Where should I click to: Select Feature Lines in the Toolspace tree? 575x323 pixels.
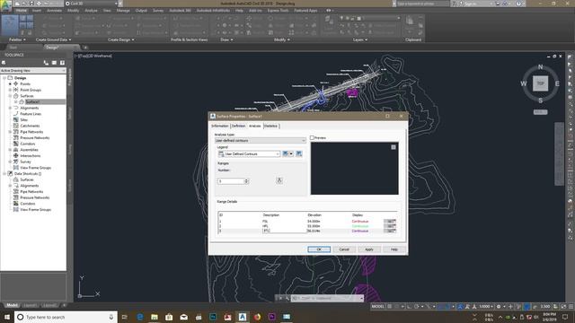click(x=31, y=114)
